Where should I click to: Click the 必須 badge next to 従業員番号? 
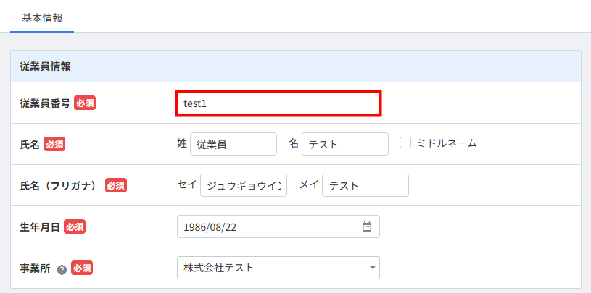tap(85, 103)
